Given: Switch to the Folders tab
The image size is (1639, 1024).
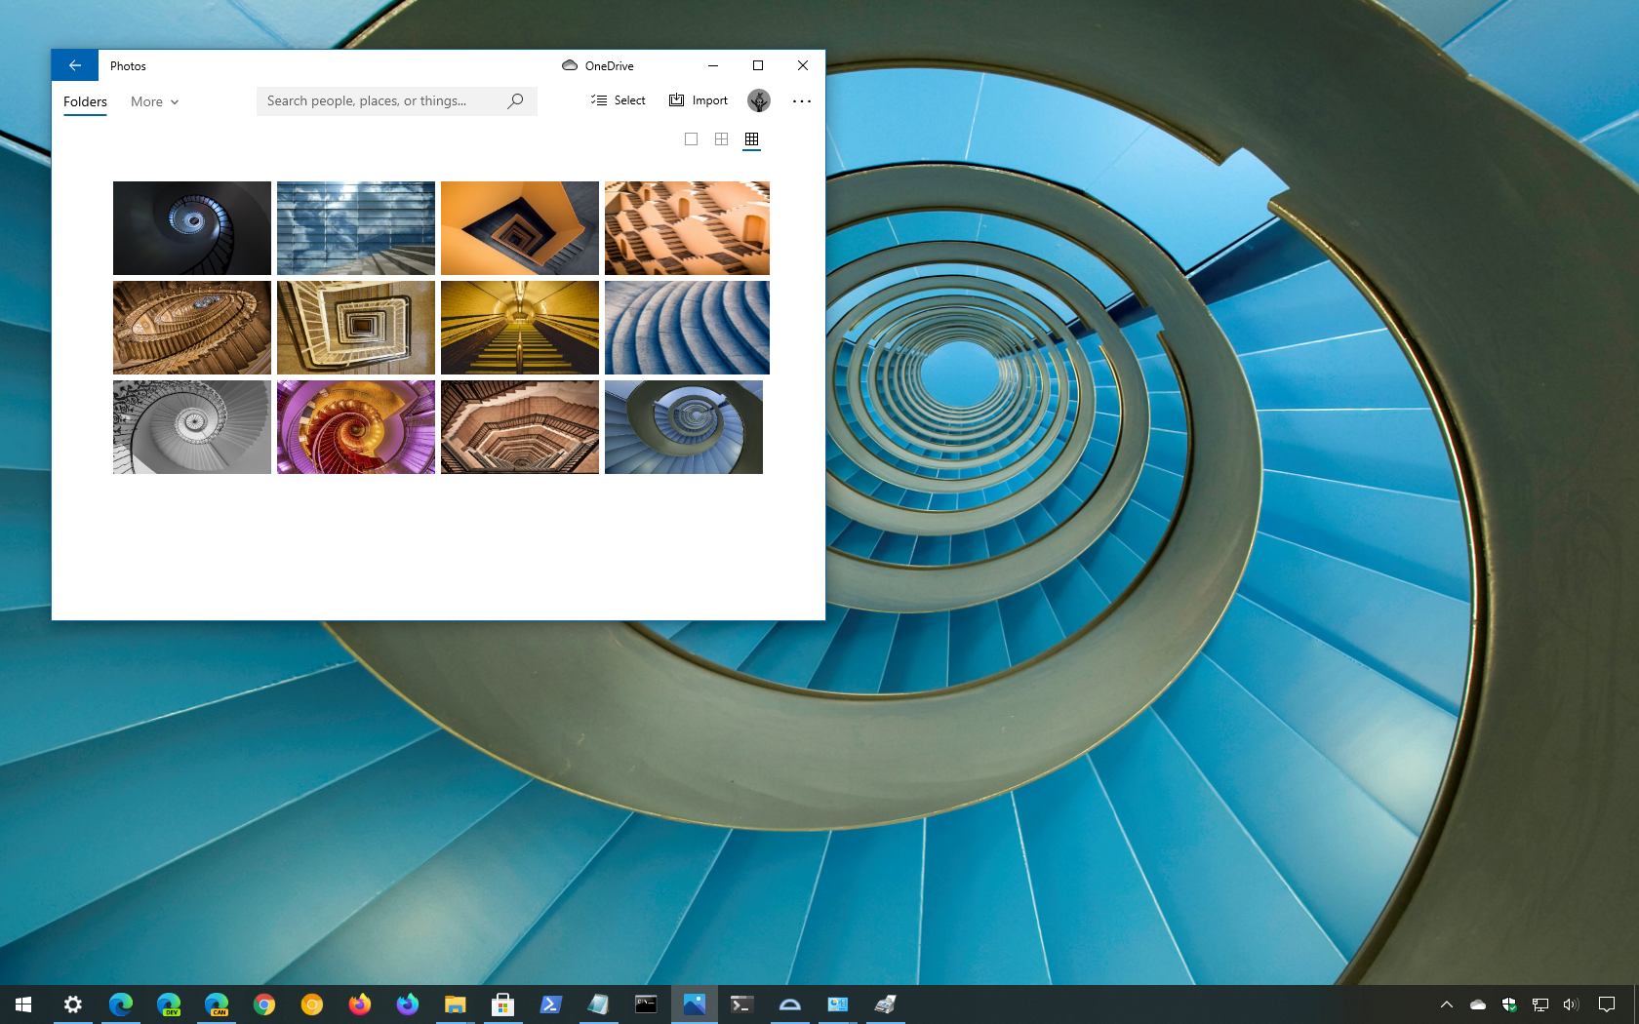Looking at the screenshot, I should (85, 101).
